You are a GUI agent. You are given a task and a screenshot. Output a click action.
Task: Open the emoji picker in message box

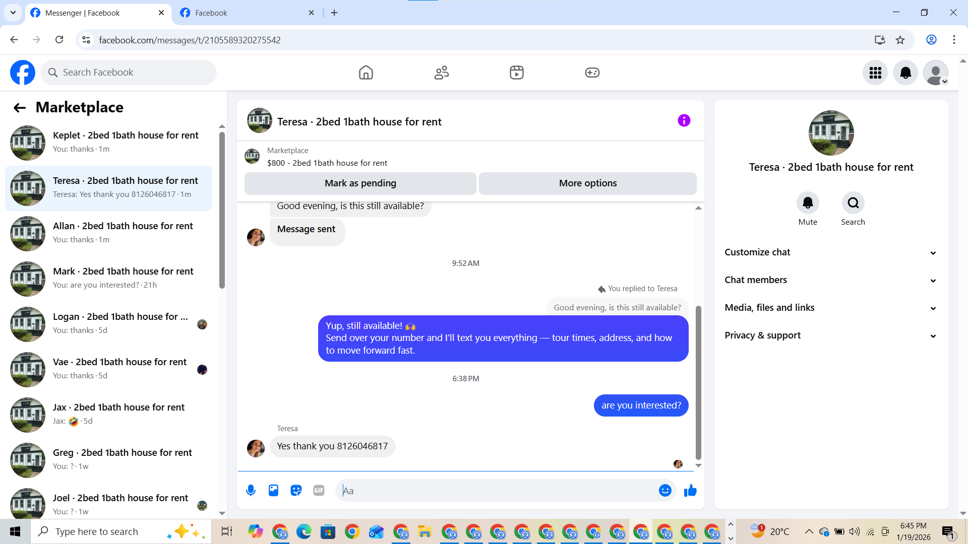[x=665, y=491]
